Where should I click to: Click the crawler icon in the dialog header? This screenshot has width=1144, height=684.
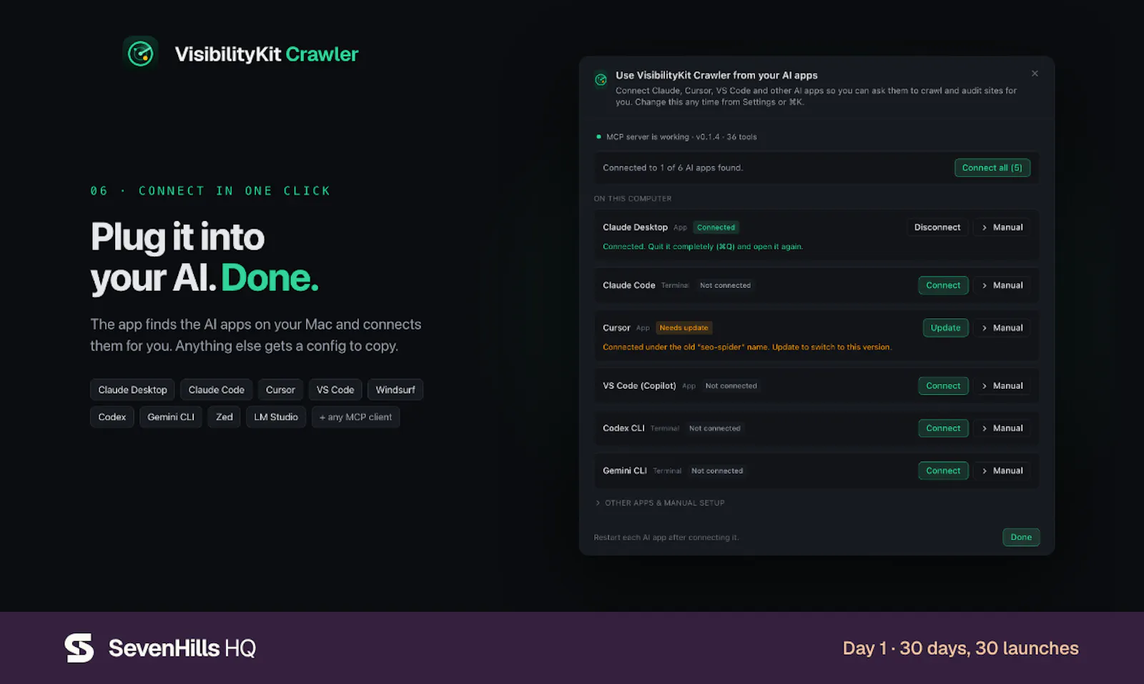tap(601, 79)
